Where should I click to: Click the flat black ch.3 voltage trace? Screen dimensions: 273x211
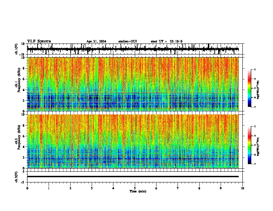point(133,177)
